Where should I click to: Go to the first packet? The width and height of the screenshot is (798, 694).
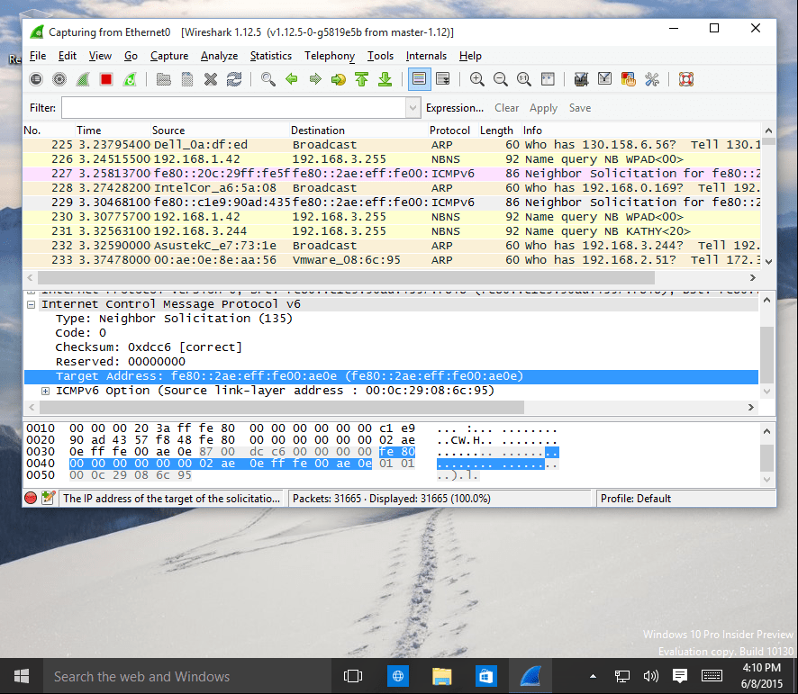click(361, 79)
